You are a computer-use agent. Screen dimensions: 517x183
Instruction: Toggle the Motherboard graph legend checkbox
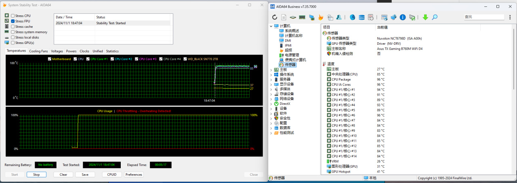tap(50, 59)
